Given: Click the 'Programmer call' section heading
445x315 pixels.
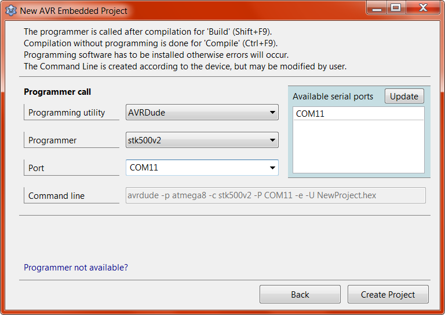Looking at the screenshot, I should click(x=57, y=92).
